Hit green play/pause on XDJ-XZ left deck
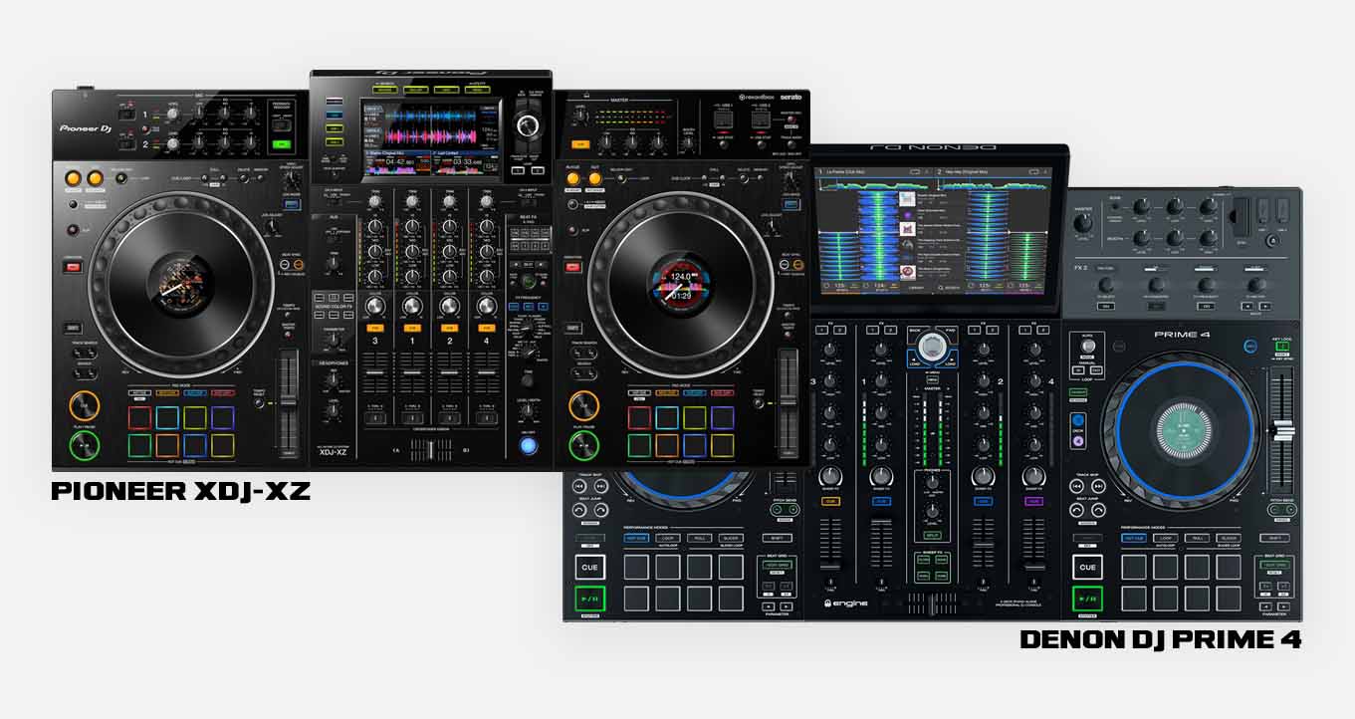This screenshot has height=719, width=1355. [x=85, y=444]
